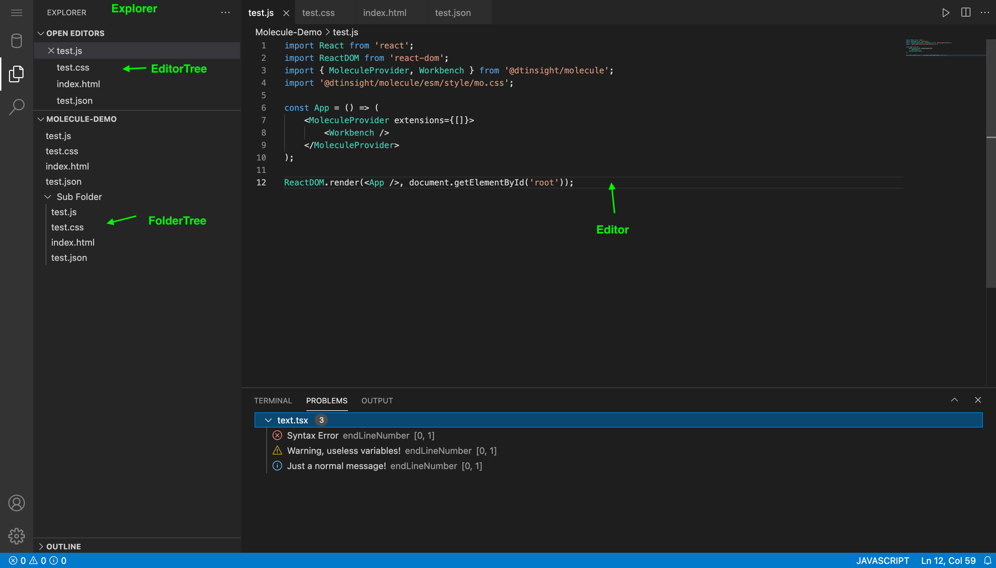Collapse the MOLECULE-DEMO folder section
The image size is (996, 568).
[x=40, y=119]
